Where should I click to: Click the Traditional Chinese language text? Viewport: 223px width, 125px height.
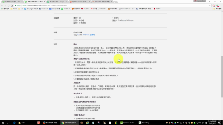pyautogui.click(x=125, y=20)
